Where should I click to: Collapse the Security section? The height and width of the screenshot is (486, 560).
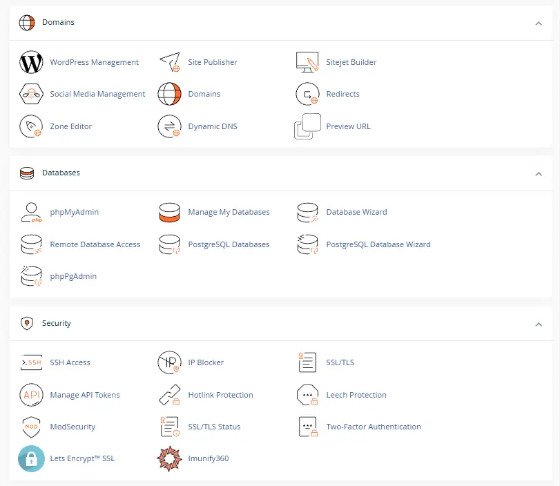pyautogui.click(x=539, y=323)
